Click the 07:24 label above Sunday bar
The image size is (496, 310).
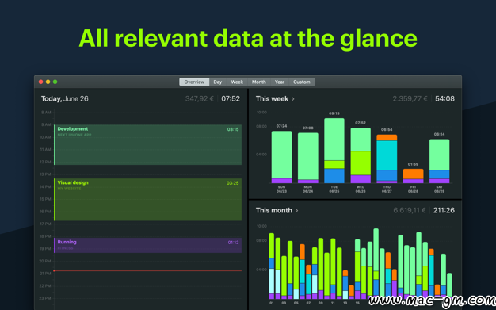point(281,126)
